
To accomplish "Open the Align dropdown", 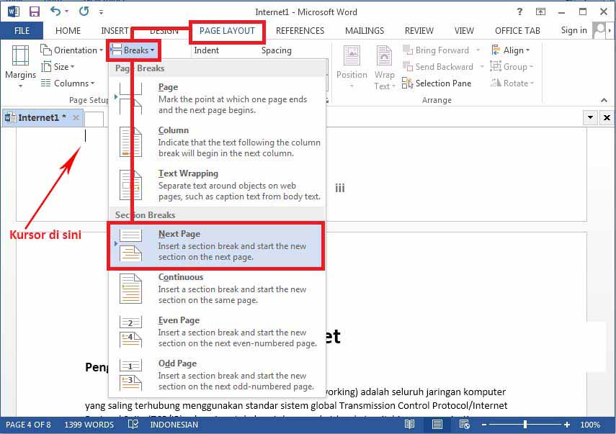I will [x=510, y=50].
